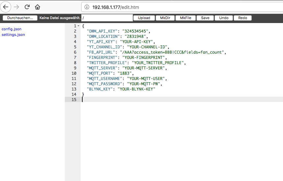Click the Durchsuchen file browse button
The image size is (283, 181).
(x=20, y=18)
